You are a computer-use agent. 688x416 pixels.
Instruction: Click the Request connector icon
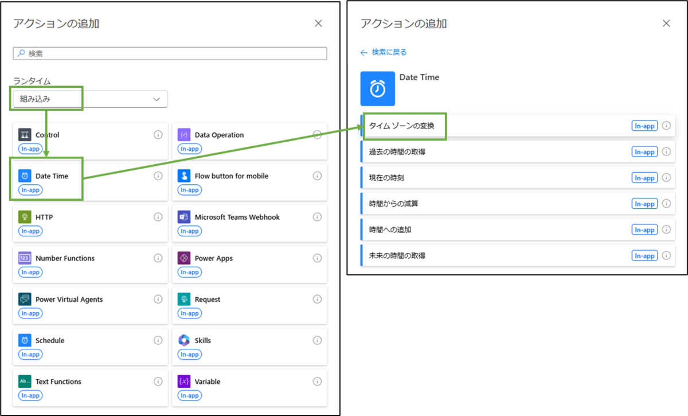pos(183,300)
